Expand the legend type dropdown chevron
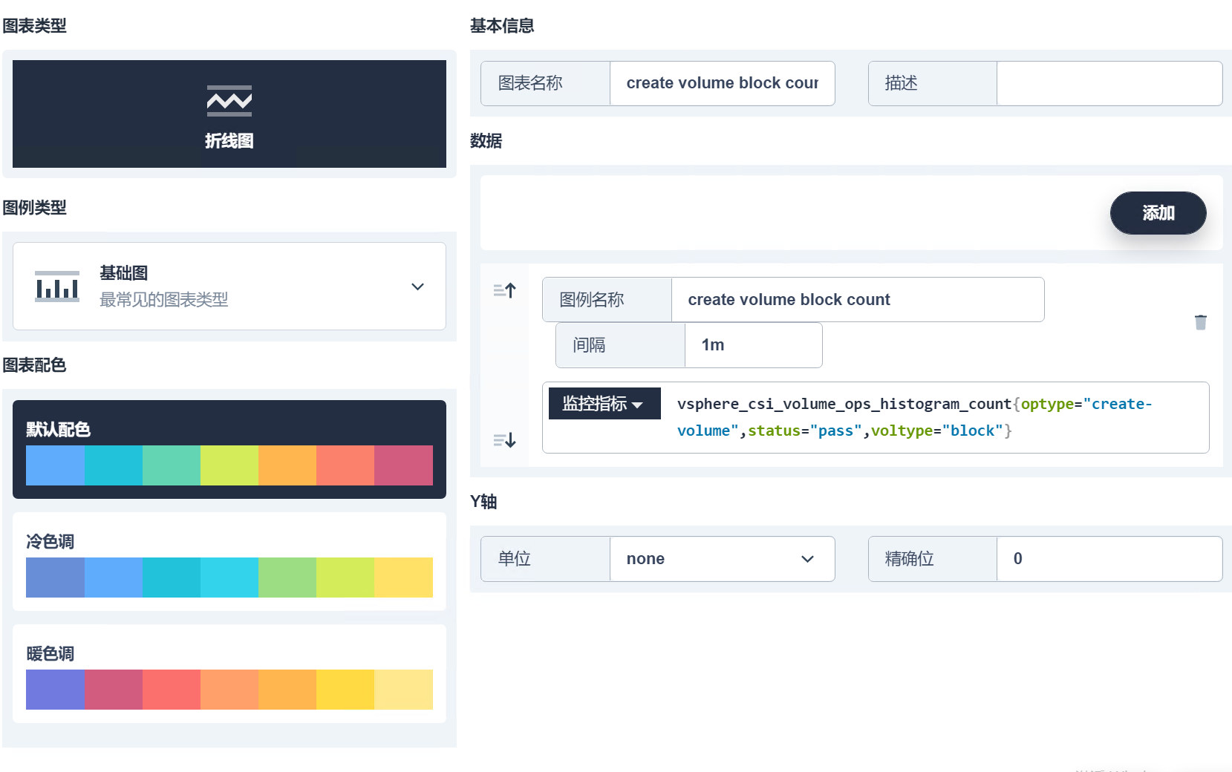The width and height of the screenshot is (1232, 772). pos(417,287)
